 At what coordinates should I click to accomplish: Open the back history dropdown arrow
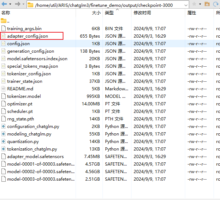[10, 5]
